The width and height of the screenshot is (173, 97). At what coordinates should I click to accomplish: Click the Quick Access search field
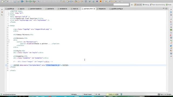(x=121, y=5)
